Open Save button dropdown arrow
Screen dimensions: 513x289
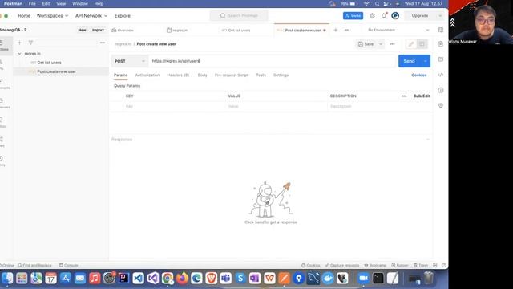(x=381, y=44)
